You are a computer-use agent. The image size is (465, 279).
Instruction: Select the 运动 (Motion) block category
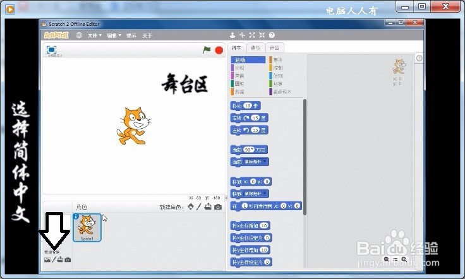[248, 60]
